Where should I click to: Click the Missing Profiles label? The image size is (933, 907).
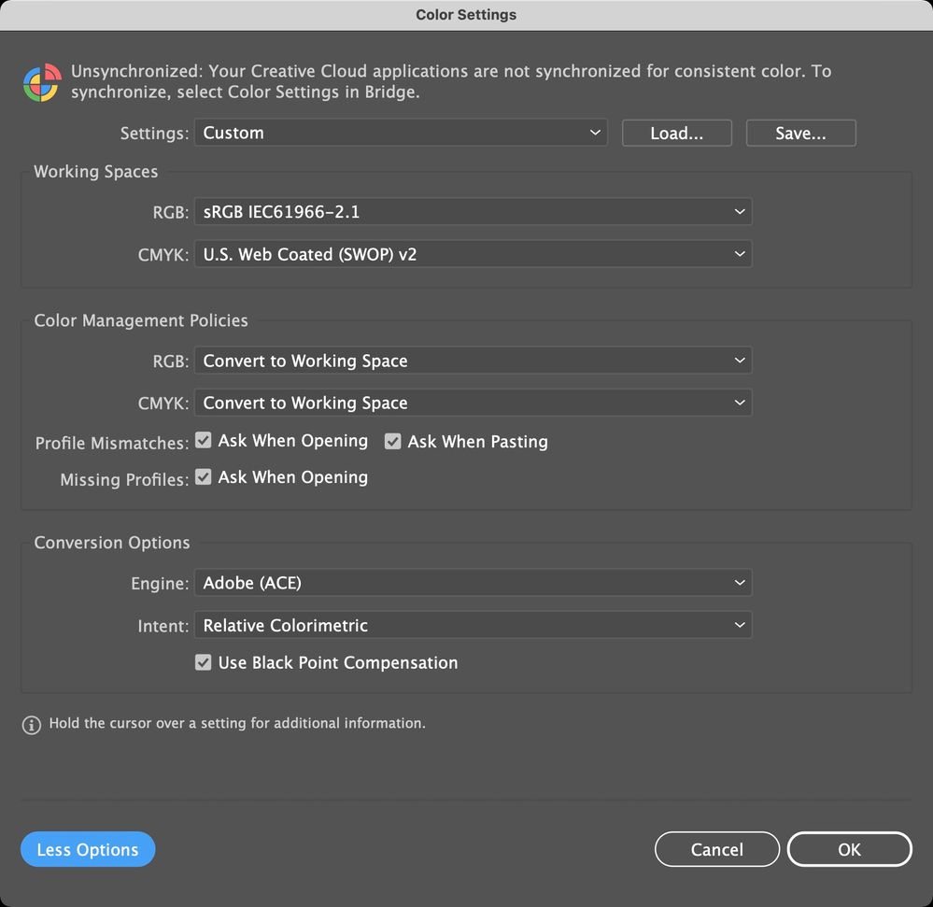click(x=124, y=479)
